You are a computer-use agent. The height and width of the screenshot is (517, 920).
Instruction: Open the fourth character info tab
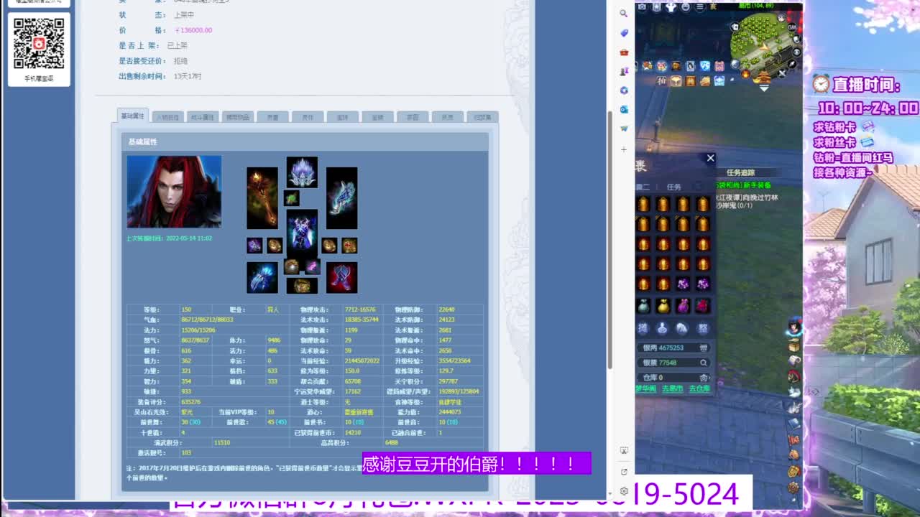click(x=238, y=117)
